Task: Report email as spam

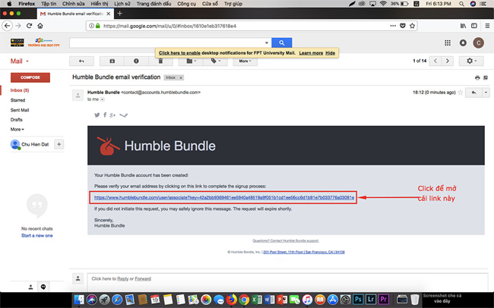Action: [x=136, y=61]
